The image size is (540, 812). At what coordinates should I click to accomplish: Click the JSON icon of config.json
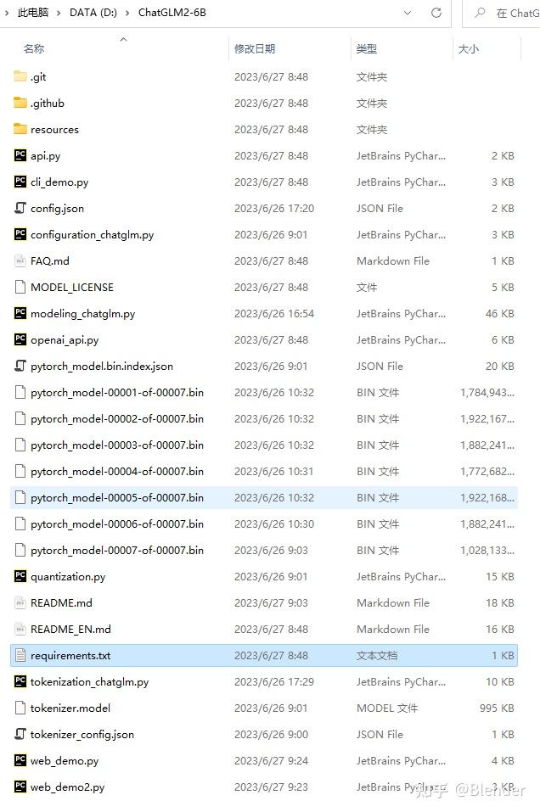coord(20,208)
